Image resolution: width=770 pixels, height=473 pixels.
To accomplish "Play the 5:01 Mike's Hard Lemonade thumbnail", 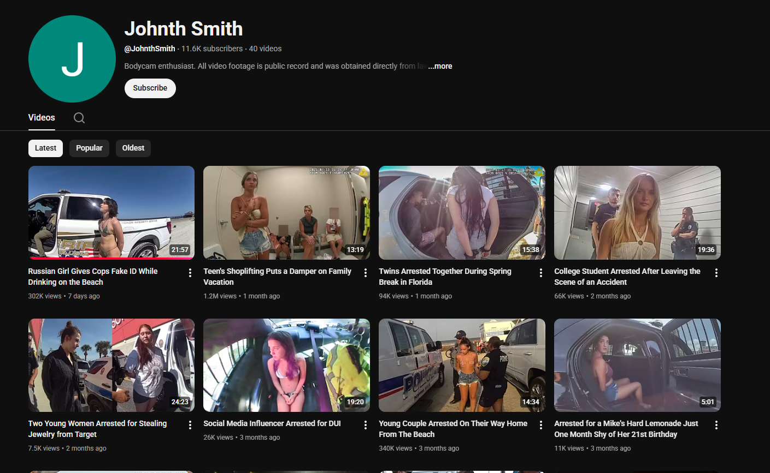I will pyautogui.click(x=637, y=365).
